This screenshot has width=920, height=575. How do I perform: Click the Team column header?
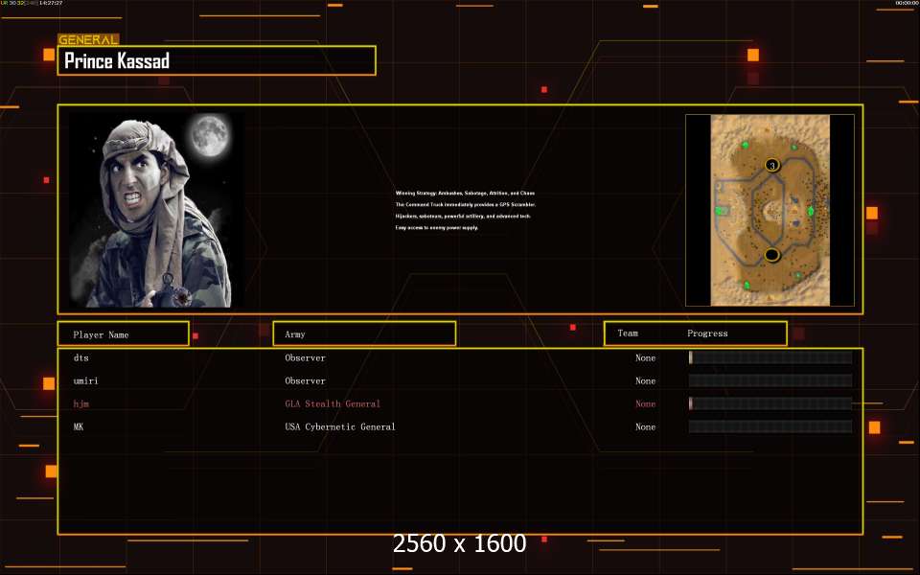click(628, 333)
